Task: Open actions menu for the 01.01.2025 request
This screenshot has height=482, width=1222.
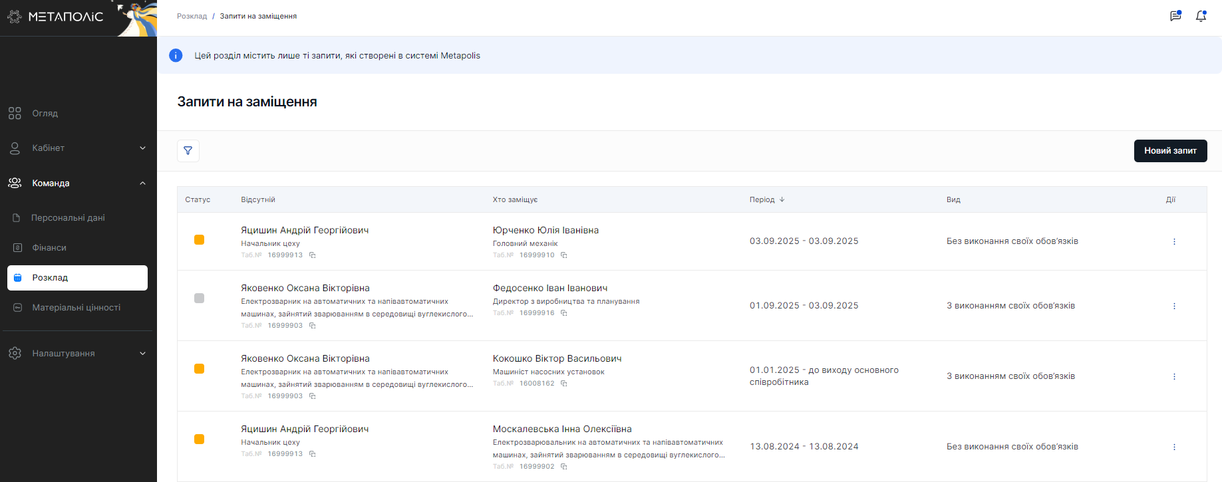Action: tap(1174, 376)
